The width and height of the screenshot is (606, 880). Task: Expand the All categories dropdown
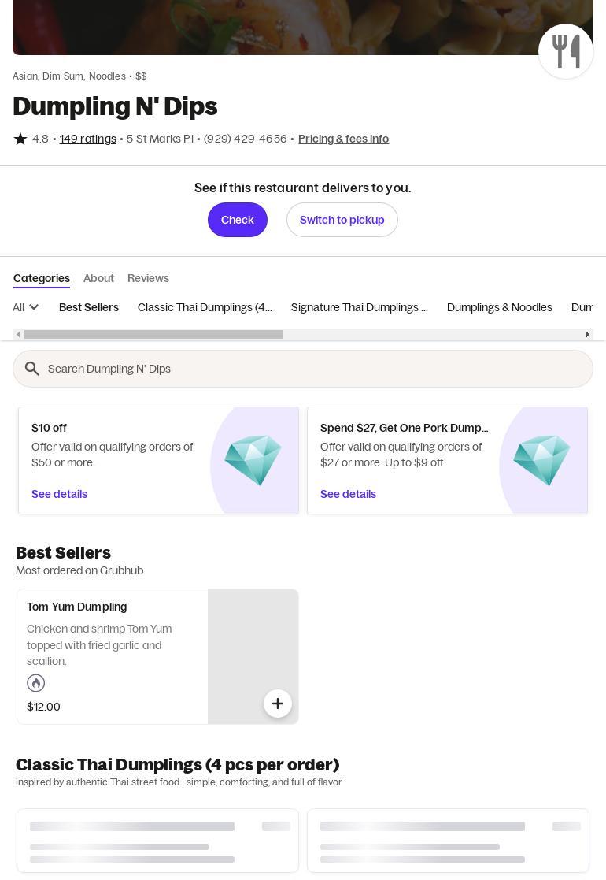click(x=26, y=307)
